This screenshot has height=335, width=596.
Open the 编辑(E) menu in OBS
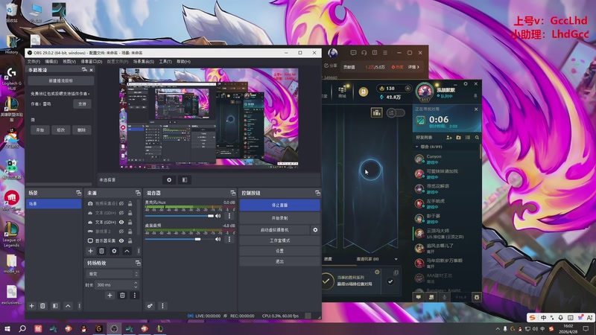[x=51, y=62]
